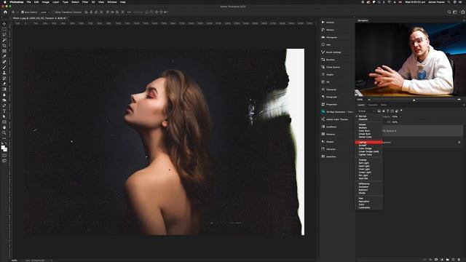
Task: Open the 3D Map Generator panel
Action: click(x=337, y=111)
